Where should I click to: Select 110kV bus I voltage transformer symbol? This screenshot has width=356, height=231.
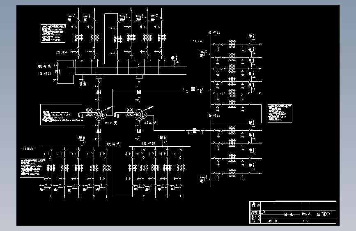(x=82, y=141)
